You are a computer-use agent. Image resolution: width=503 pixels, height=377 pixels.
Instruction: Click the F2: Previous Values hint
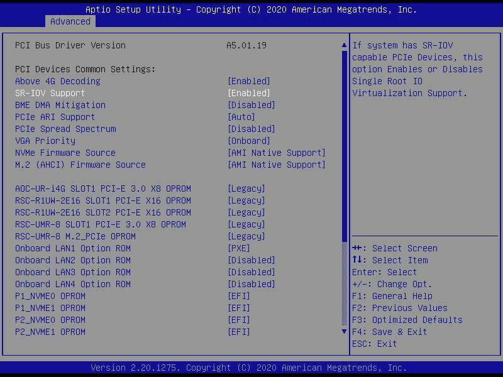[x=400, y=308]
